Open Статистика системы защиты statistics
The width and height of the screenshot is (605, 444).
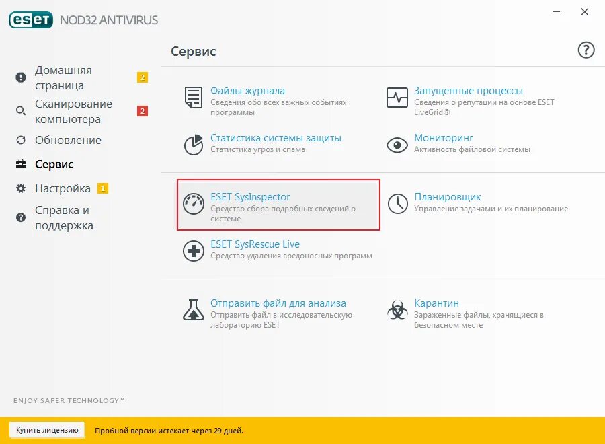click(x=276, y=139)
